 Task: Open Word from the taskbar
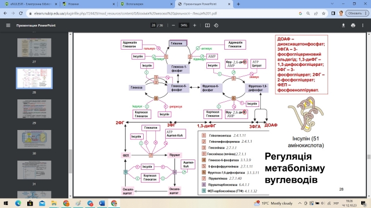[x=102, y=203]
